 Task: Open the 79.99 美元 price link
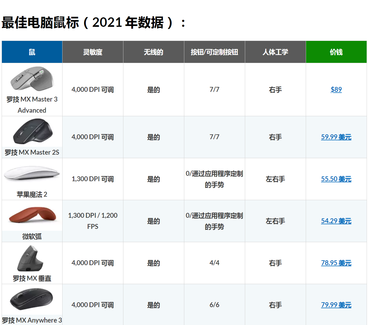click(336, 304)
